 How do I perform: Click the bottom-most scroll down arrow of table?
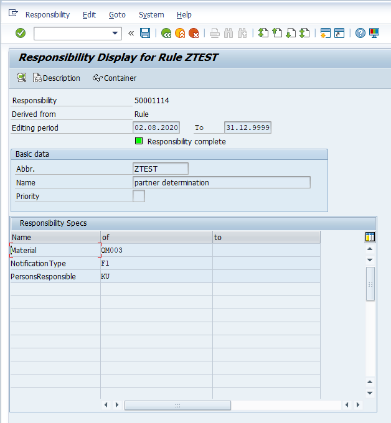[370, 393]
